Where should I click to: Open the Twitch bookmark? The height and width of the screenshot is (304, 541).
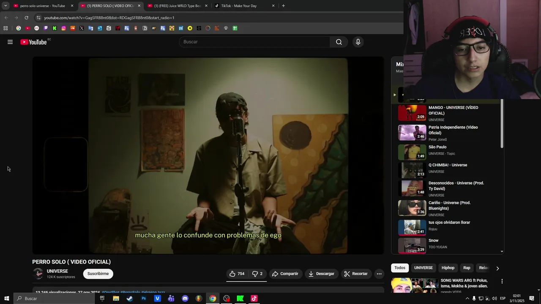click(46, 28)
